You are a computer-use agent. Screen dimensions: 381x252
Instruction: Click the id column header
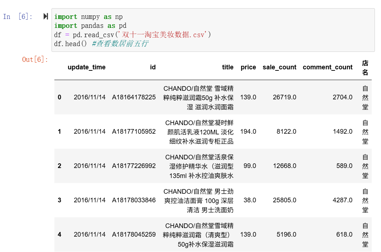(153, 67)
